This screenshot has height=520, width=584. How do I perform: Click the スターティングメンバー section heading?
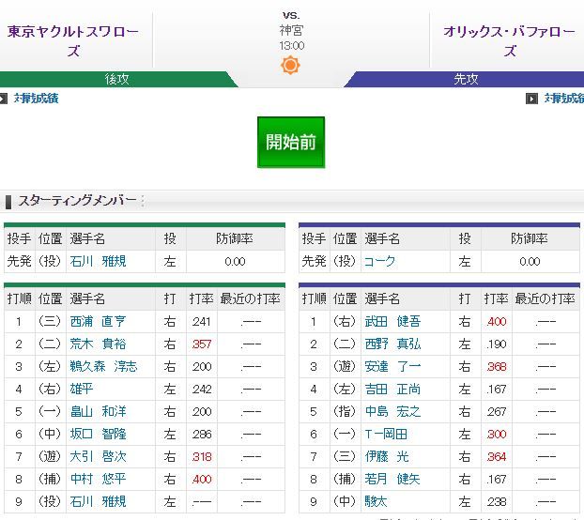[77, 201]
